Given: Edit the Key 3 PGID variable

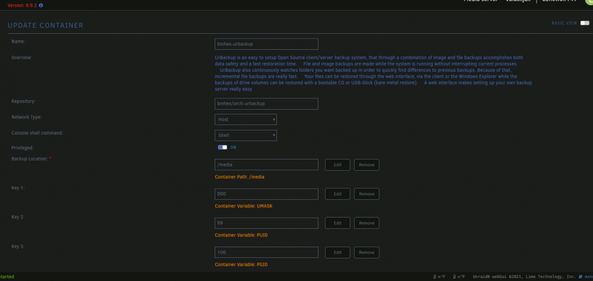Looking at the screenshot, I should [337, 253].
